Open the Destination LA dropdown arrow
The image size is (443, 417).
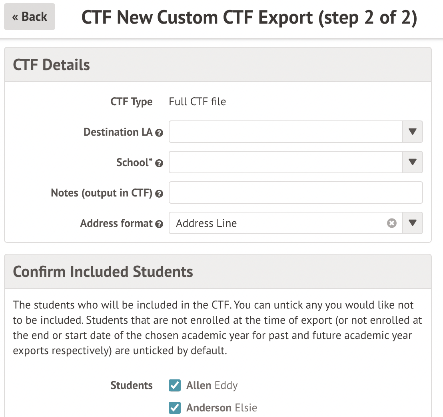(x=413, y=132)
